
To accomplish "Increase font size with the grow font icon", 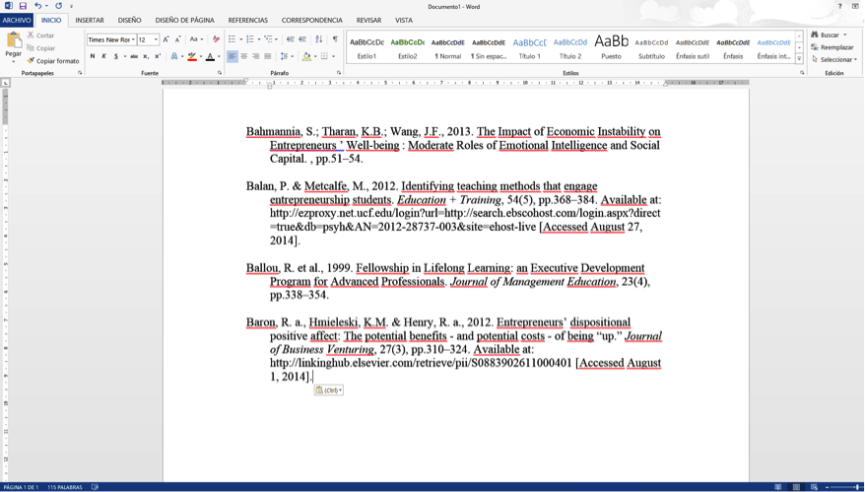I will pos(166,39).
